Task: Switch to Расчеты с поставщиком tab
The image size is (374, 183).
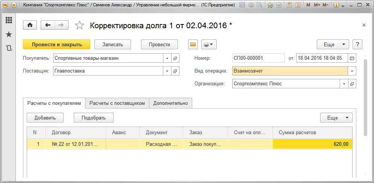Action: click(117, 103)
